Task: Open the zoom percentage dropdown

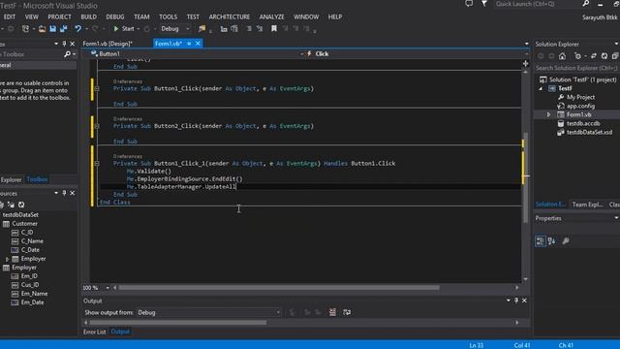Action: click(108, 288)
